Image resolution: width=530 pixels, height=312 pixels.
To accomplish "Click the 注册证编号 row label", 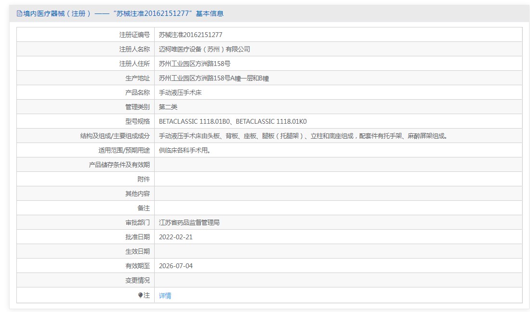I will pos(134,35).
